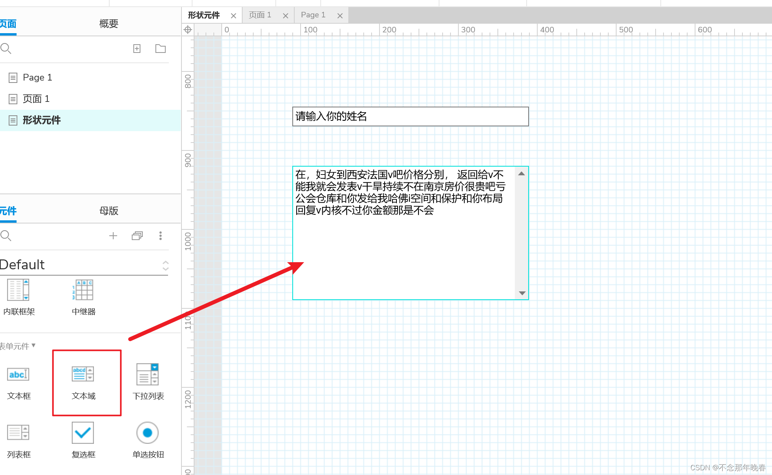Pick the 下拉列表 dropdown list widget

tap(148, 374)
